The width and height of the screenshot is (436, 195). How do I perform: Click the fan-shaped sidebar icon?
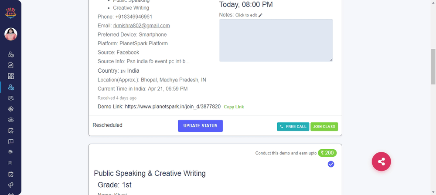[x=11, y=109]
